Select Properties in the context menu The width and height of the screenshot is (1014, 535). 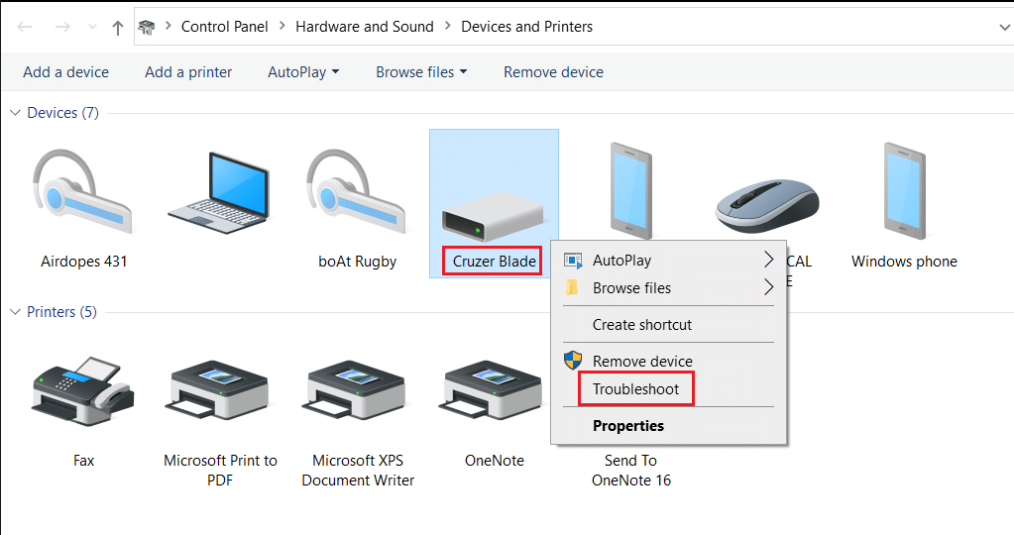click(x=628, y=426)
